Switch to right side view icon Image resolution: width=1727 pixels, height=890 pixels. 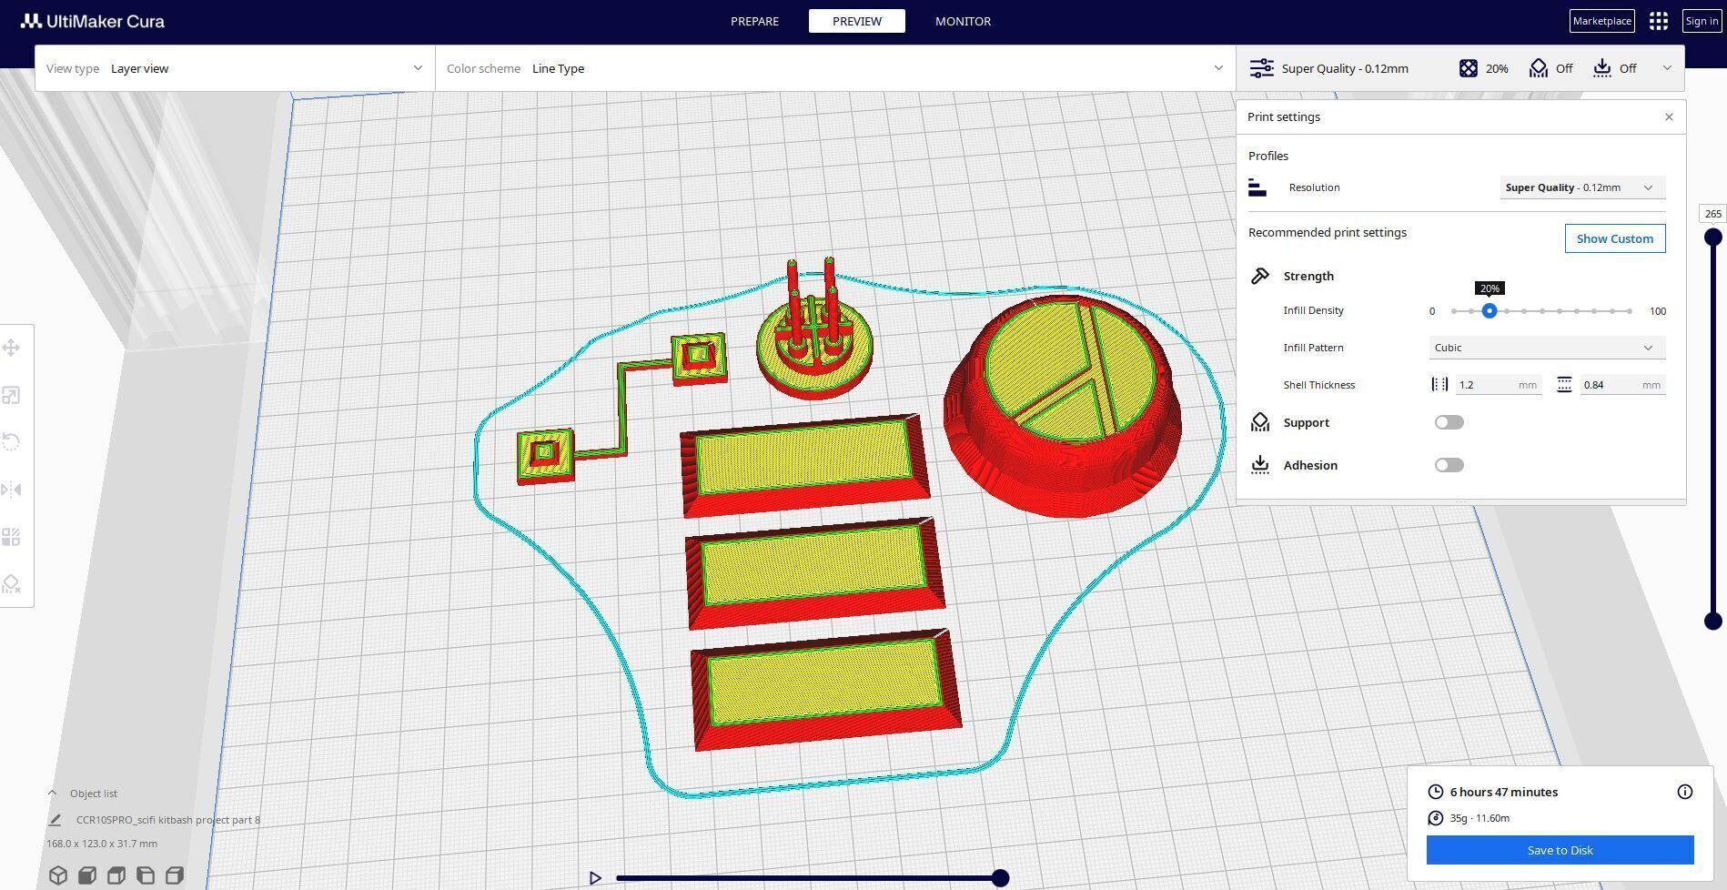(x=175, y=875)
